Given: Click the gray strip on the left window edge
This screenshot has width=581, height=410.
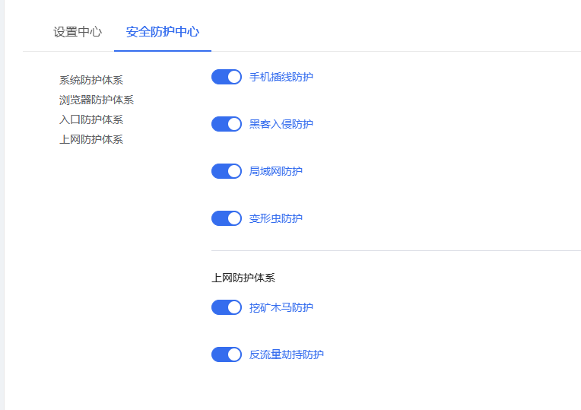Looking at the screenshot, I should 2,205.
